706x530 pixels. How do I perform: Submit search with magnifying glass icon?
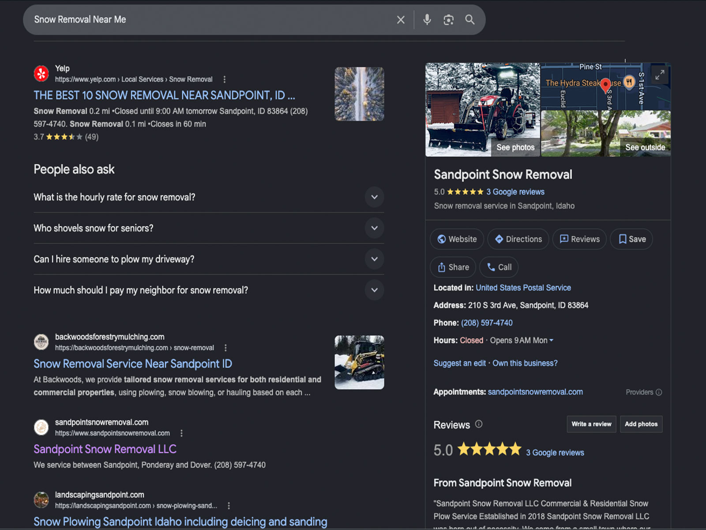coord(470,20)
